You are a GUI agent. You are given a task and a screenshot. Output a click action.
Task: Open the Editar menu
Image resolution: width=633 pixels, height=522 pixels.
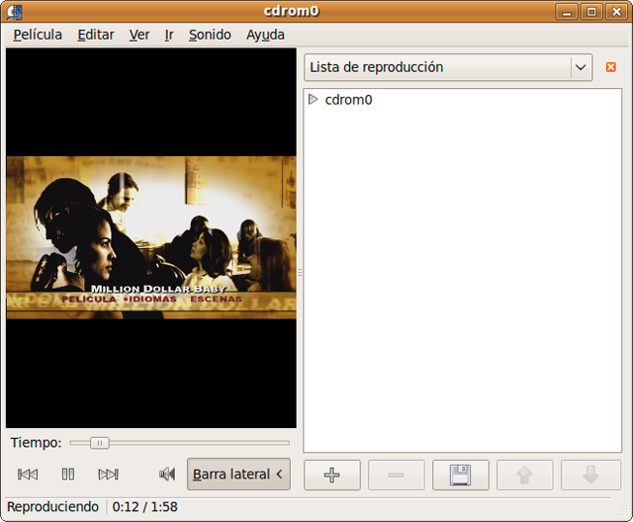(x=96, y=35)
